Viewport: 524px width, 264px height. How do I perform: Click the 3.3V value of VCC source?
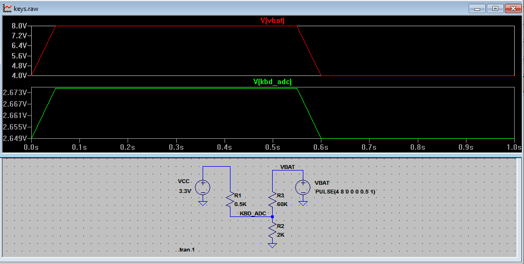(x=185, y=192)
